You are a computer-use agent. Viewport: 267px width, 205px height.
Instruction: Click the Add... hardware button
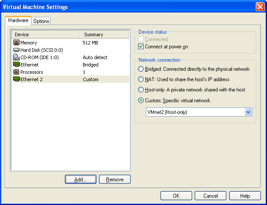coord(80,180)
